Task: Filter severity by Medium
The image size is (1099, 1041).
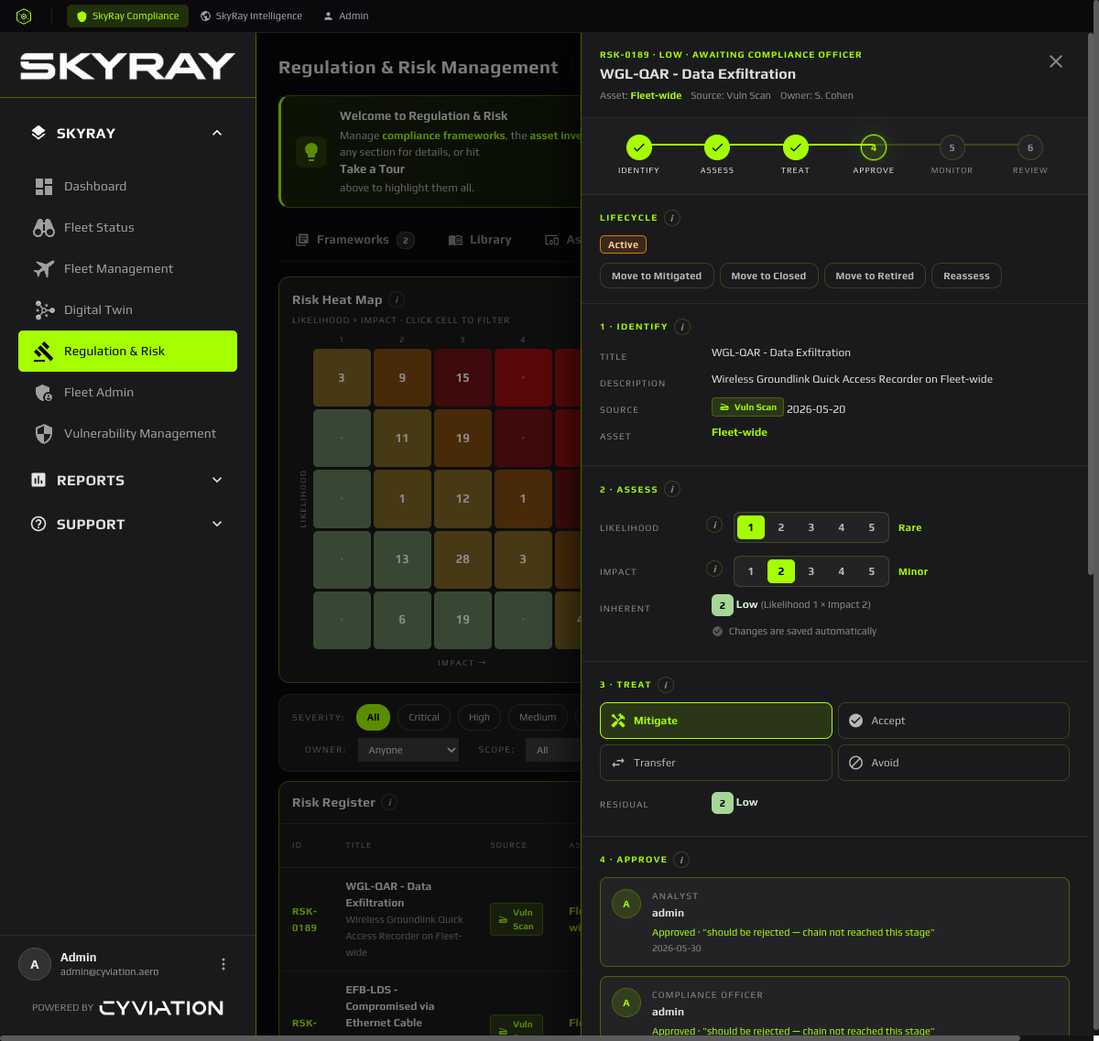Action: pyautogui.click(x=538, y=718)
